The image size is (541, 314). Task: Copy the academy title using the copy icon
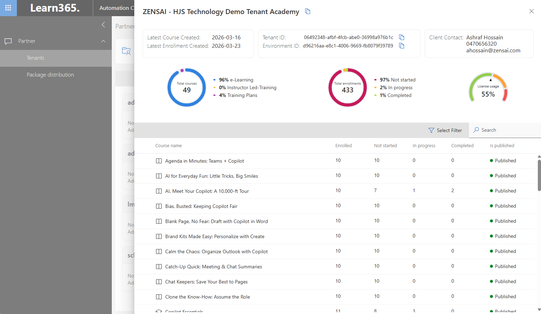tap(308, 12)
